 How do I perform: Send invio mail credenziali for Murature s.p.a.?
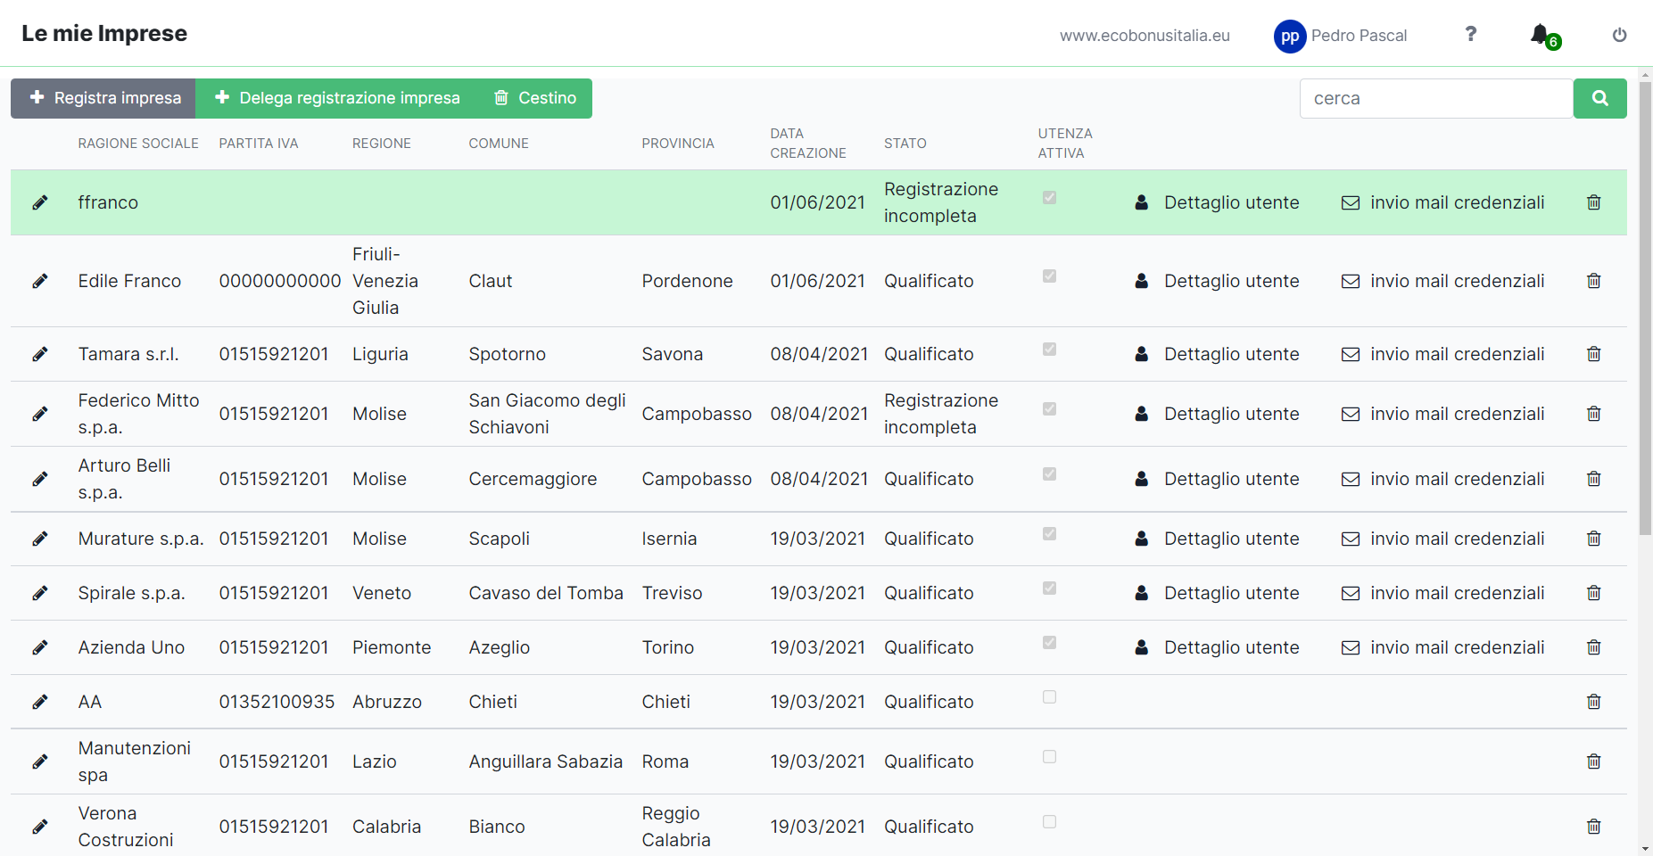click(1443, 539)
